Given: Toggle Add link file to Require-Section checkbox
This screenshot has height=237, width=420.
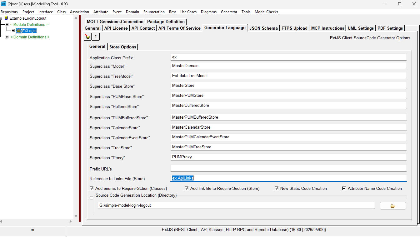Looking at the screenshot, I should 187,188.
